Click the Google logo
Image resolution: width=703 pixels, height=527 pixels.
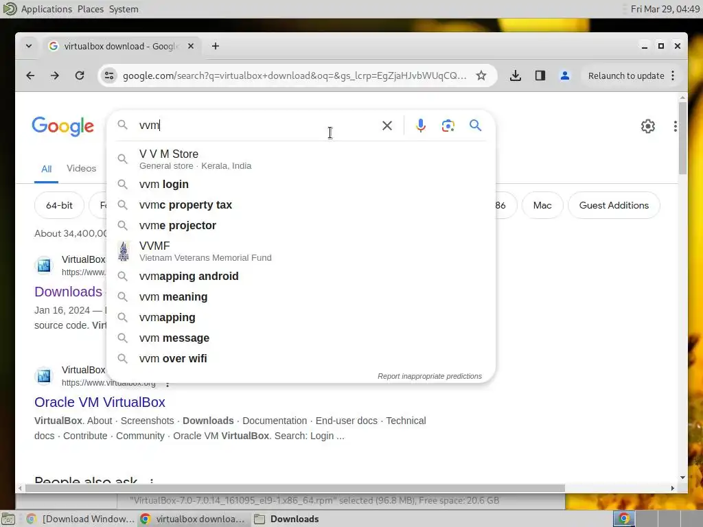[x=62, y=126]
